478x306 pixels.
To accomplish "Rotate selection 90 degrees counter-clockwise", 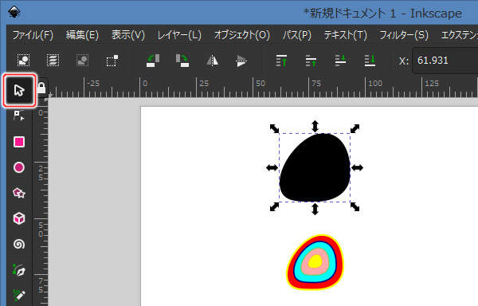I will [x=153, y=61].
